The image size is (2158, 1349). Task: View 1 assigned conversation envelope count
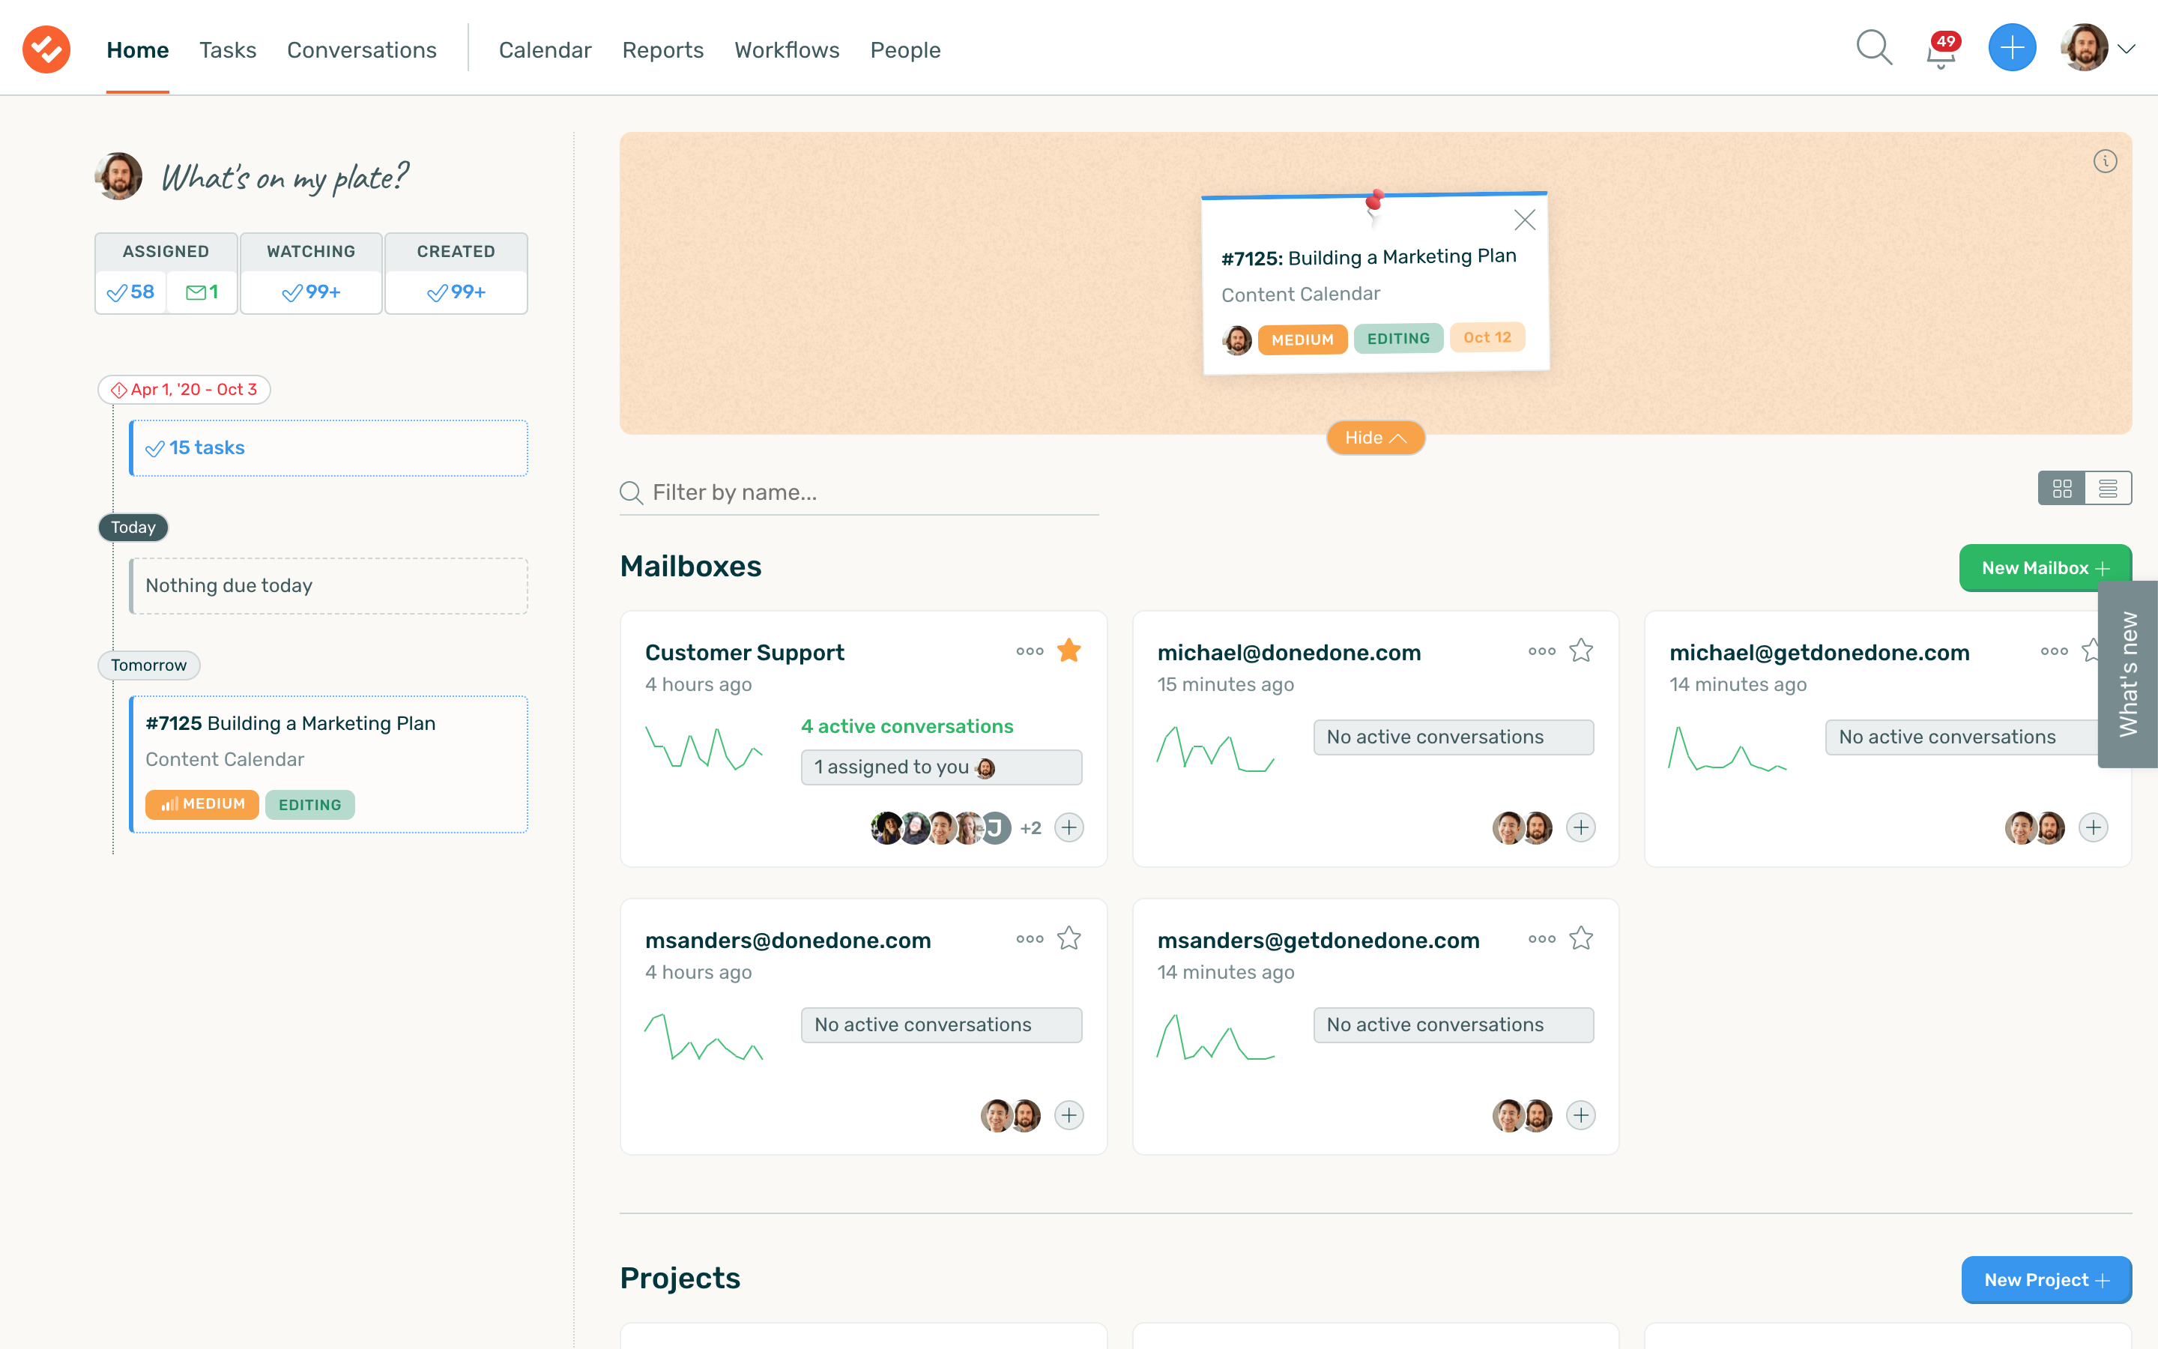[x=202, y=292]
